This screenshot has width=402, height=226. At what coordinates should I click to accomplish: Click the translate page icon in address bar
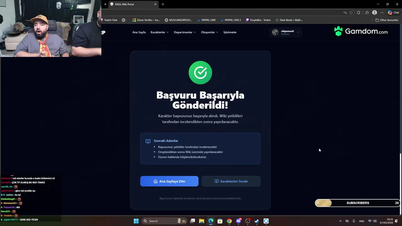click(345, 13)
